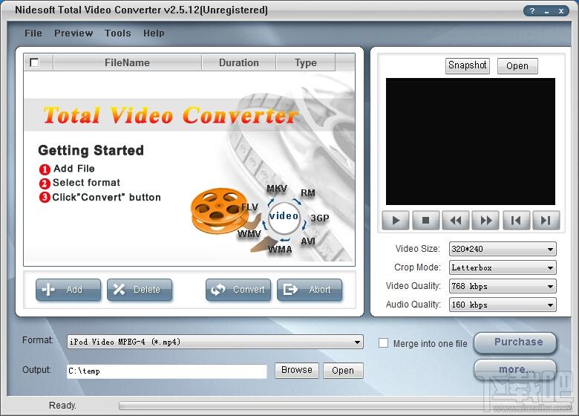Open the help question mark icon
Viewport: 579px width, 416px height.
tap(532, 11)
